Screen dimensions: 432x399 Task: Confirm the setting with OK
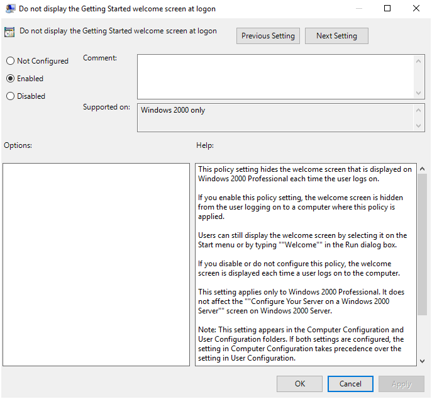300,384
